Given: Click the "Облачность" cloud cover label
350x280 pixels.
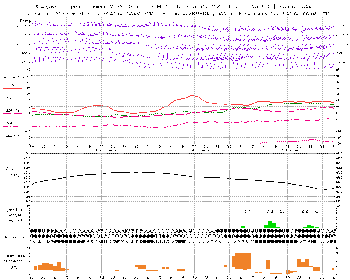Looking at the screenshot, I should [14, 237].
